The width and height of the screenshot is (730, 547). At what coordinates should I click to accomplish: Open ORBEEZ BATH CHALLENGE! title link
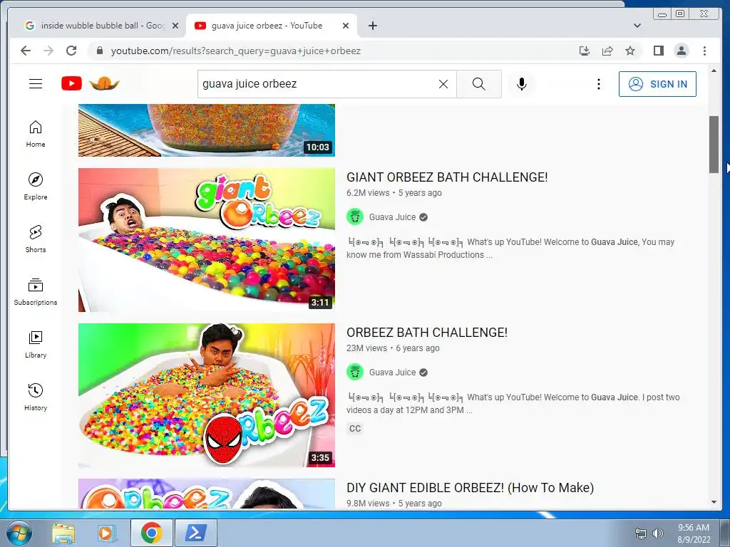click(x=427, y=333)
